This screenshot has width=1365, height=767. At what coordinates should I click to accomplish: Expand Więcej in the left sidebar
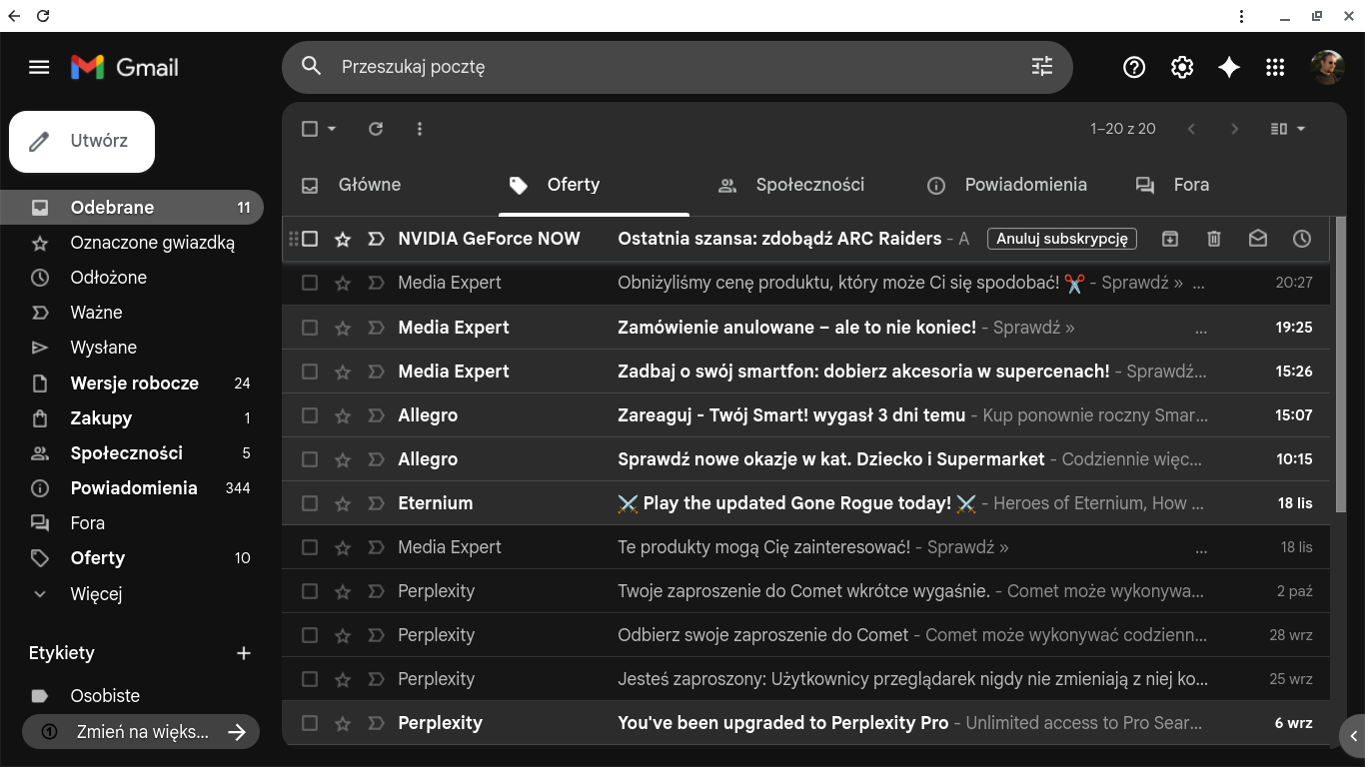pos(96,594)
